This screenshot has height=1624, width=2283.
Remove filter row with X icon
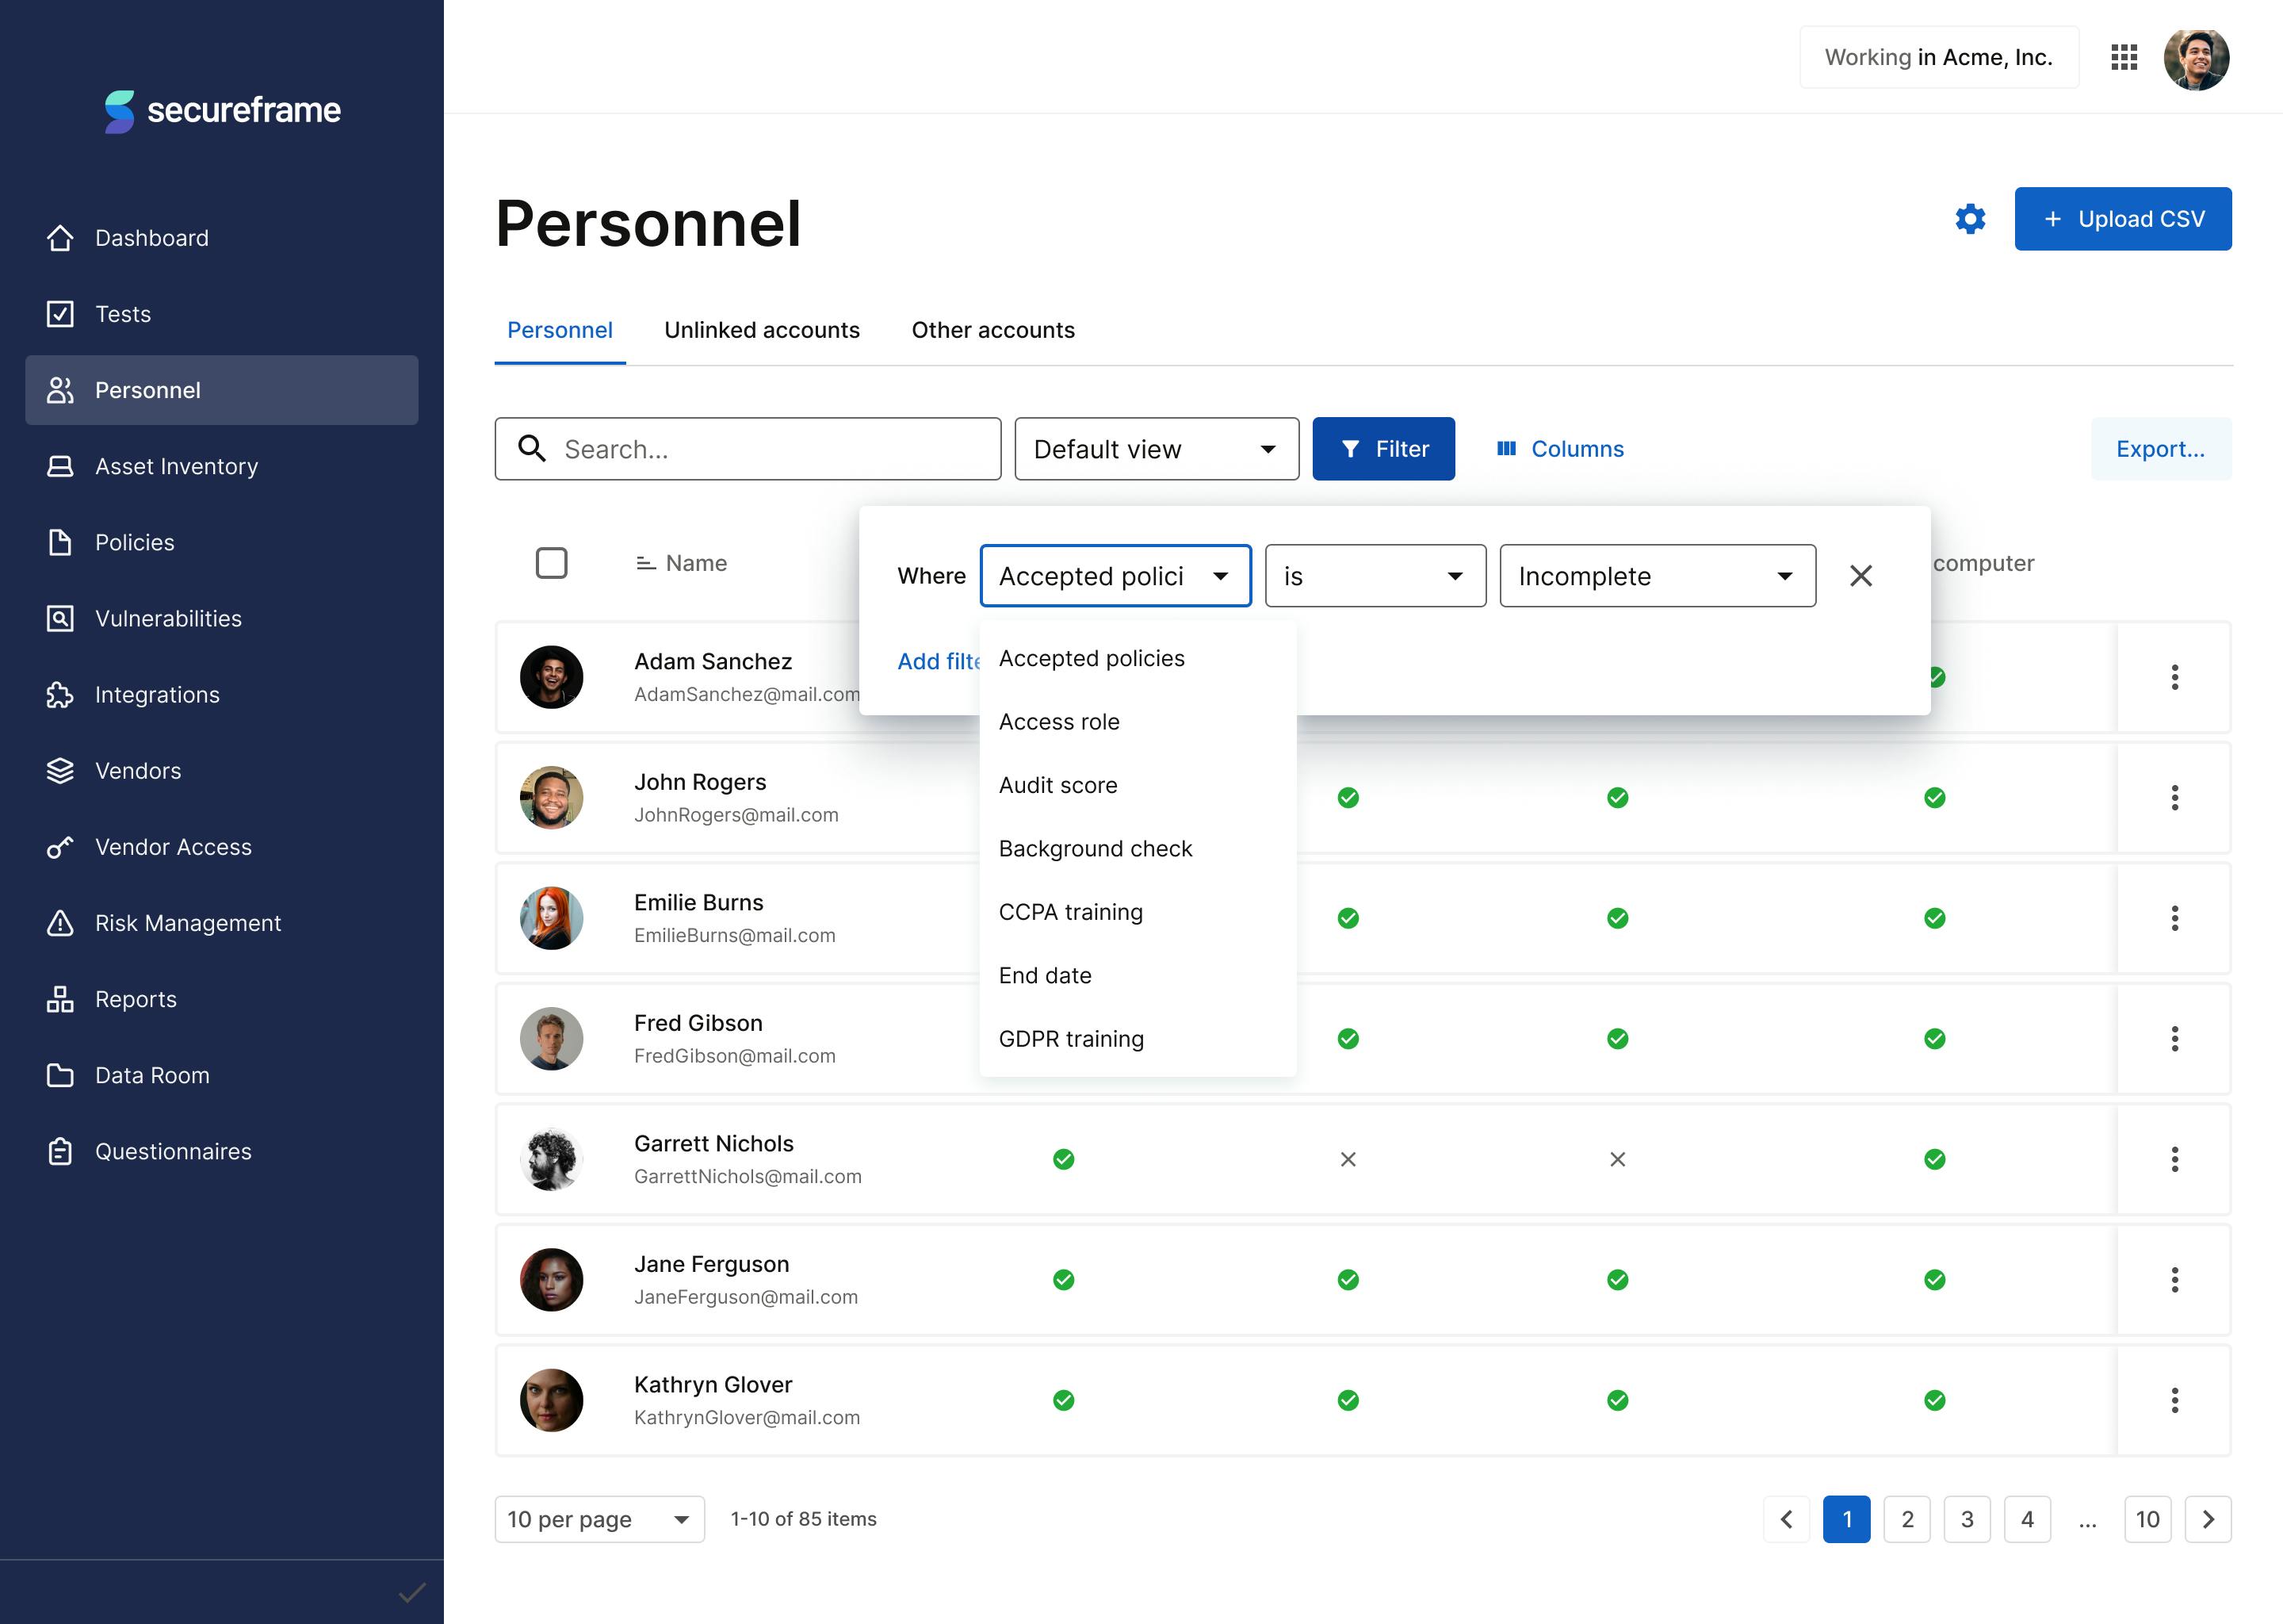tap(1860, 576)
